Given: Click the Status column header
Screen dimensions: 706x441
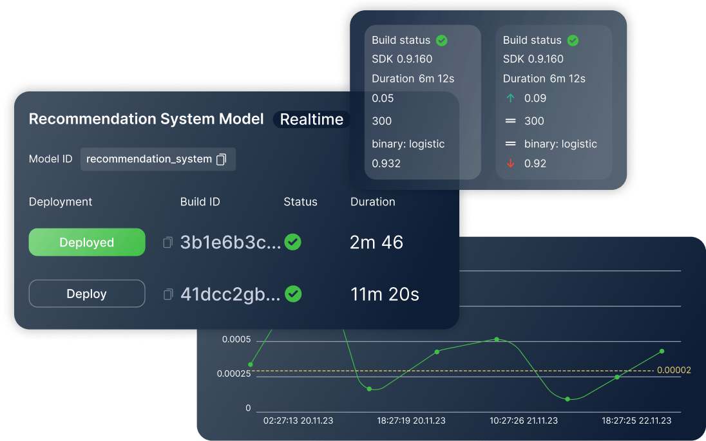Looking at the screenshot, I should tap(300, 202).
